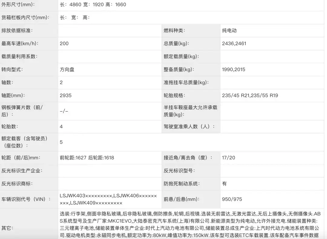The height and width of the screenshot is (239, 327).
Task: Click the tire spec 235/45 R21,235/55 R19
Action: [250, 96]
